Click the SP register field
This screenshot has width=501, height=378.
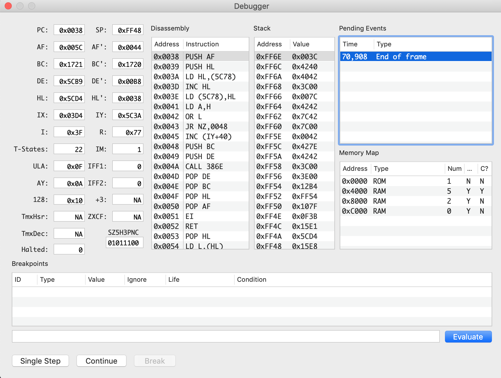[128, 30]
